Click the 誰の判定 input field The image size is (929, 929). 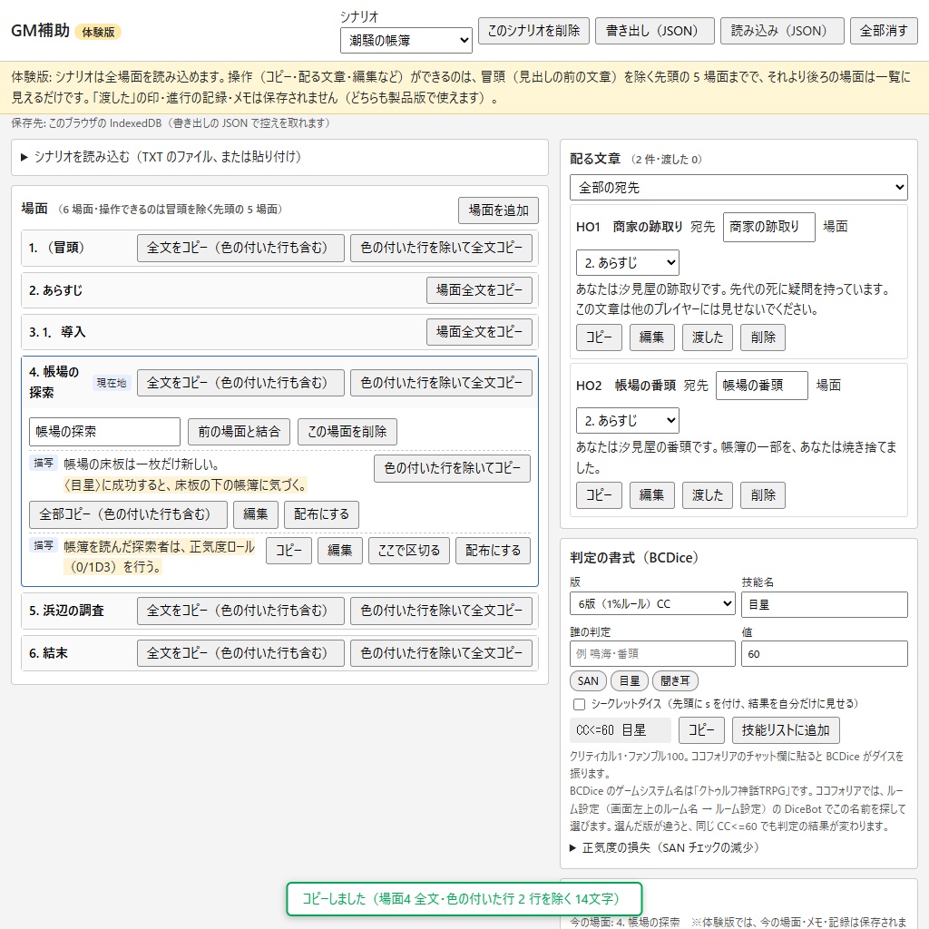652,654
